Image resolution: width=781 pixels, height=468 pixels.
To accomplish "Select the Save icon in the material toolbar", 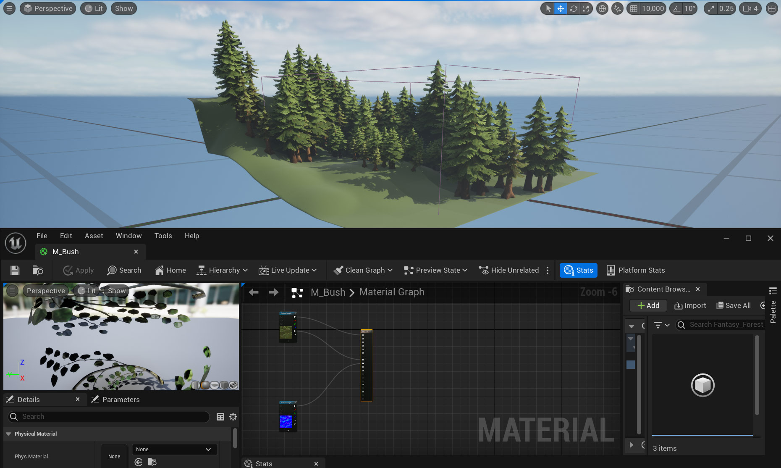I will (x=15, y=270).
